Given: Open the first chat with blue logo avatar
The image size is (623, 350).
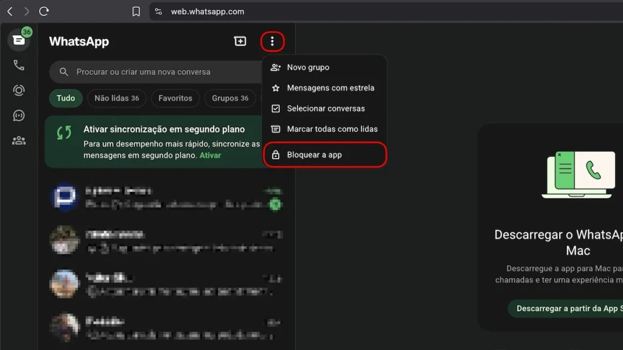Looking at the screenshot, I should (167, 197).
